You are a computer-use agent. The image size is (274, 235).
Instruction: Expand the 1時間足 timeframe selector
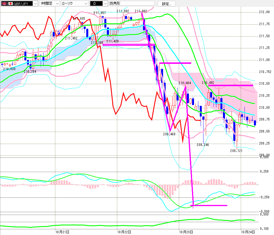(x=50, y=3)
